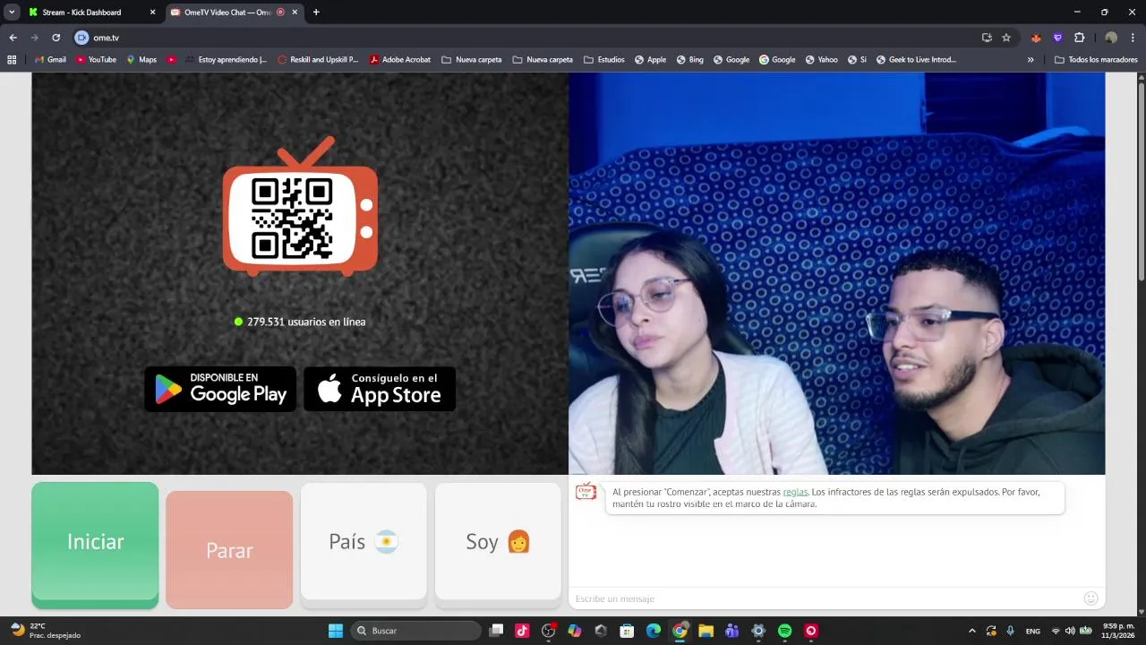Viewport: 1146px width, 645px height.
Task: Open the purple shield extension
Action: click(x=1057, y=38)
